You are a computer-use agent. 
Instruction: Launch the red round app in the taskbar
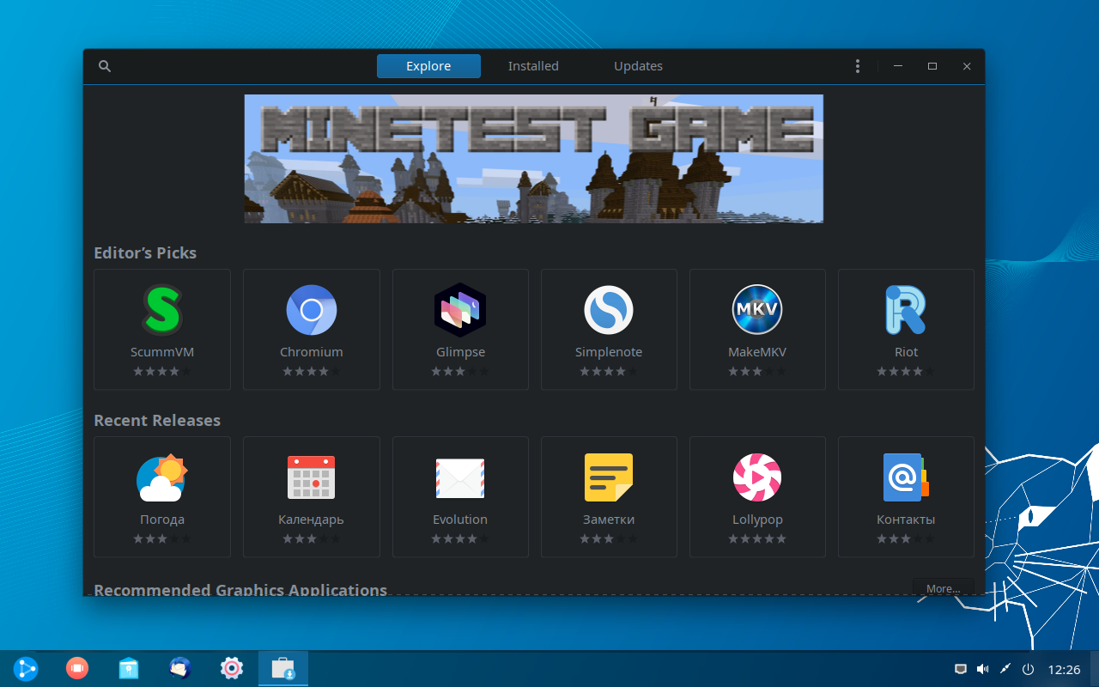coord(77,668)
